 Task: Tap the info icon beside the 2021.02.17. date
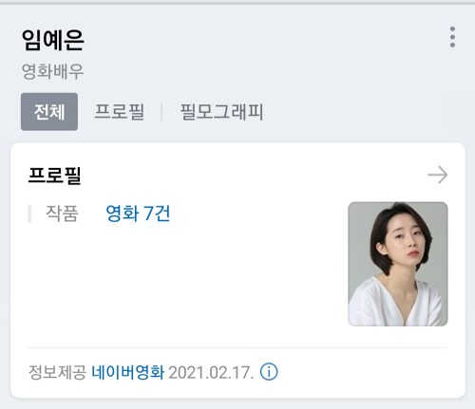point(269,372)
